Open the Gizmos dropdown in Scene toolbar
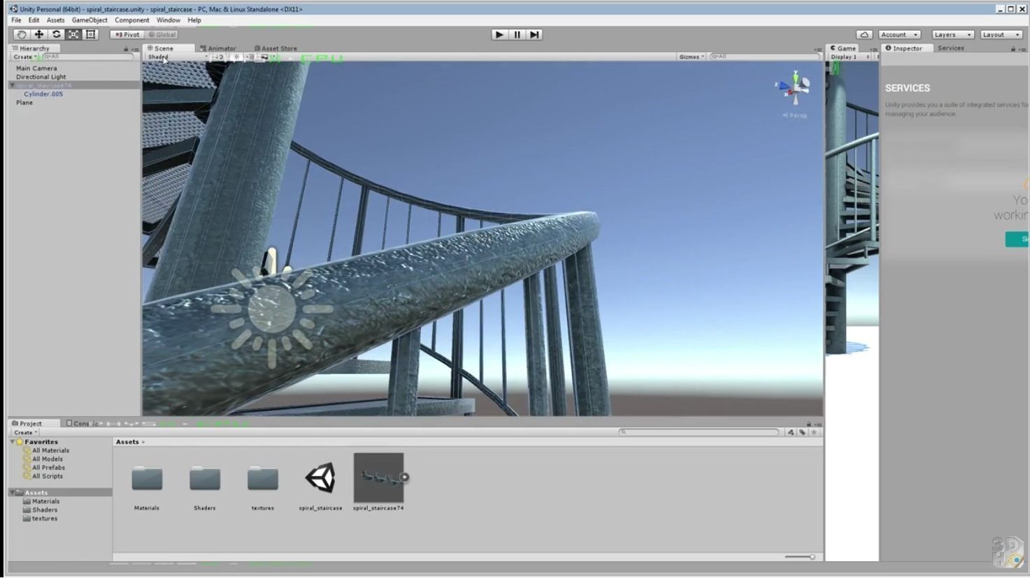 click(x=691, y=57)
